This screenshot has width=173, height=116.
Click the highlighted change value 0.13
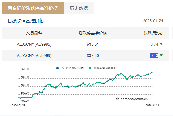pos(154,56)
